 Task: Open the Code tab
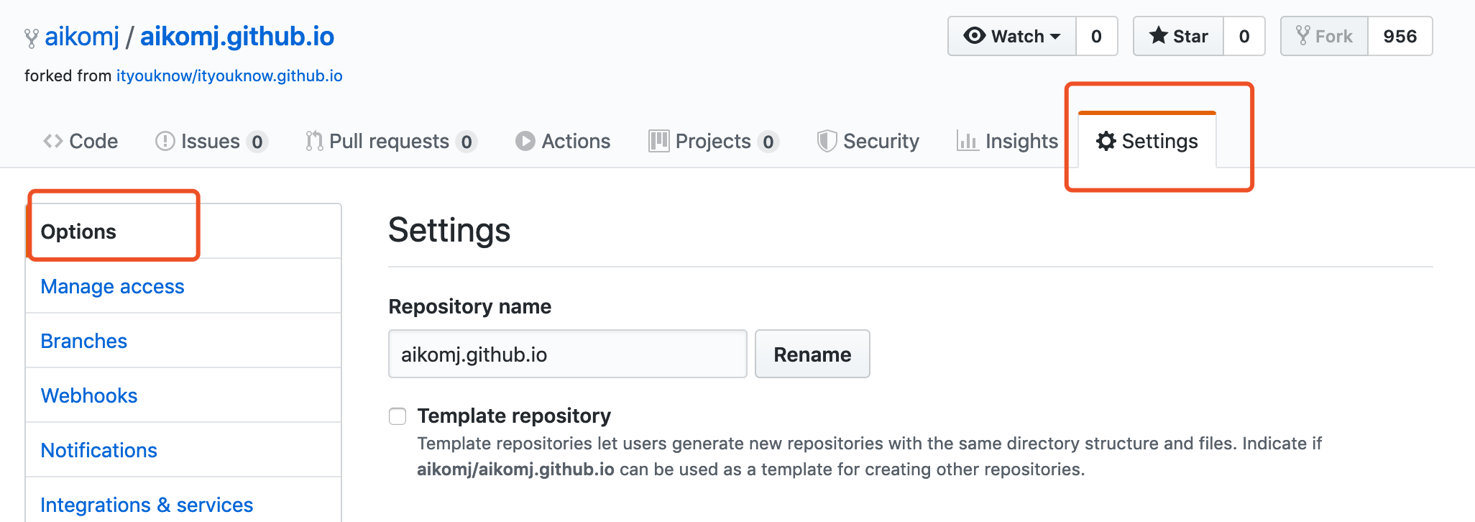81,141
